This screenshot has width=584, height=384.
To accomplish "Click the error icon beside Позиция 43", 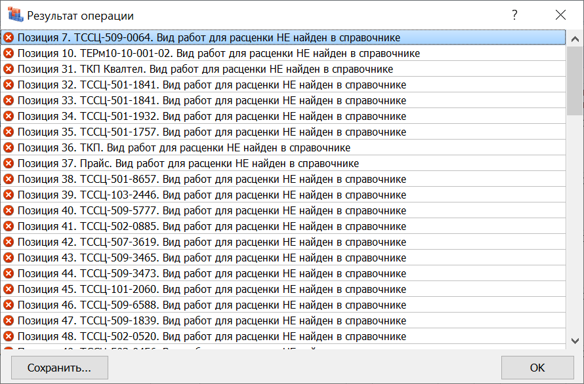I will coord(9,258).
